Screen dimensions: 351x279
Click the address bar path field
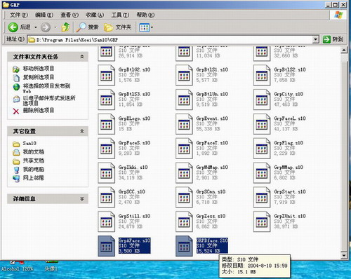[x=171, y=40]
